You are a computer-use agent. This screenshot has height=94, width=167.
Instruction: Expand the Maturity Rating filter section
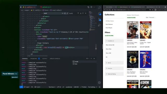point(114,74)
